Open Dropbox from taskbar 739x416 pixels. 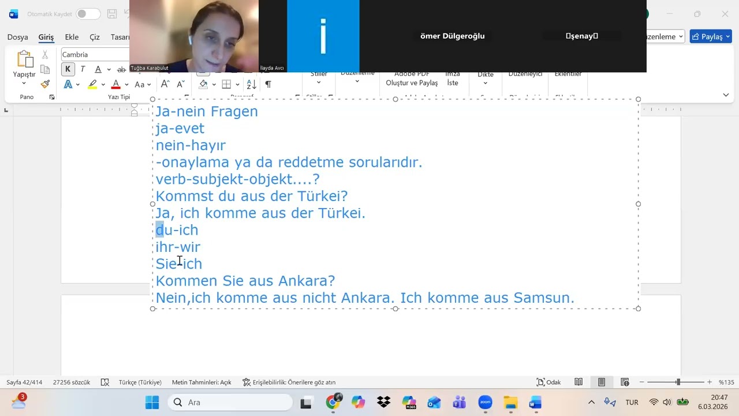383,402
